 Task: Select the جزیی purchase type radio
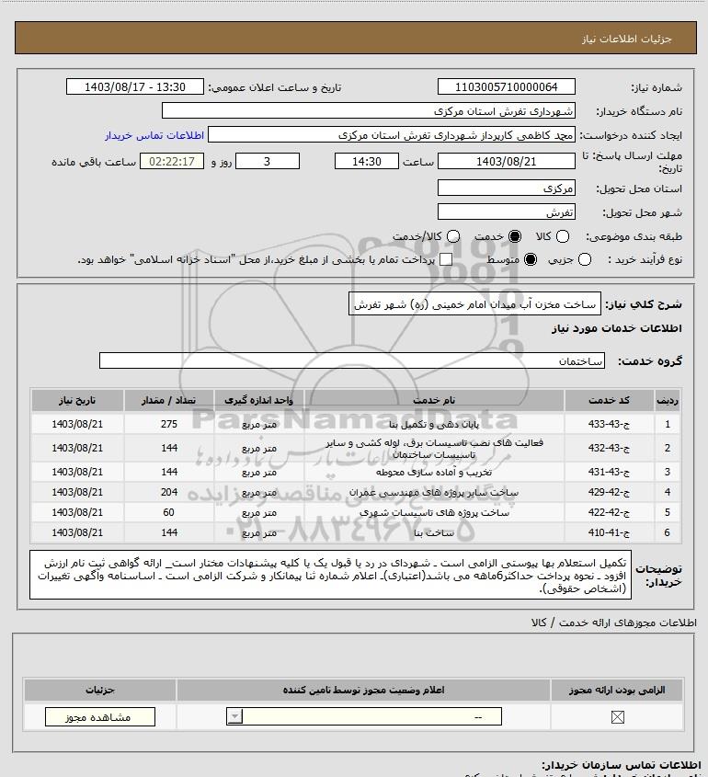coord(585,259)
